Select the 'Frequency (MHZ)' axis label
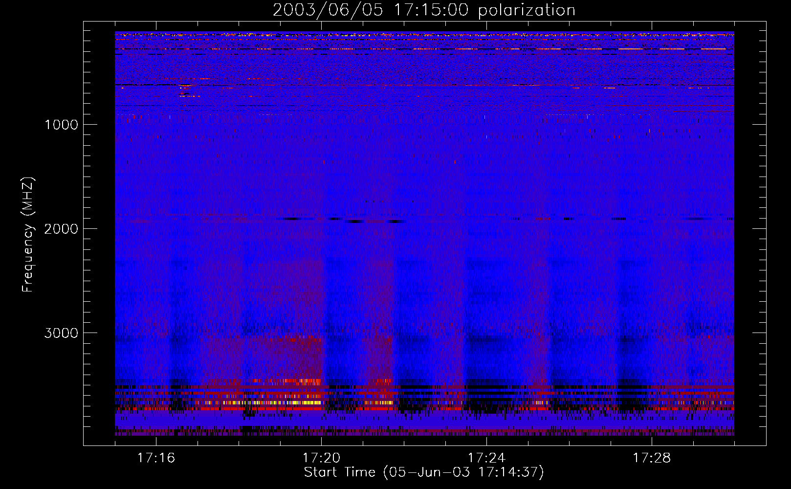Screen dimensions: 791x489 pos(28,235)
